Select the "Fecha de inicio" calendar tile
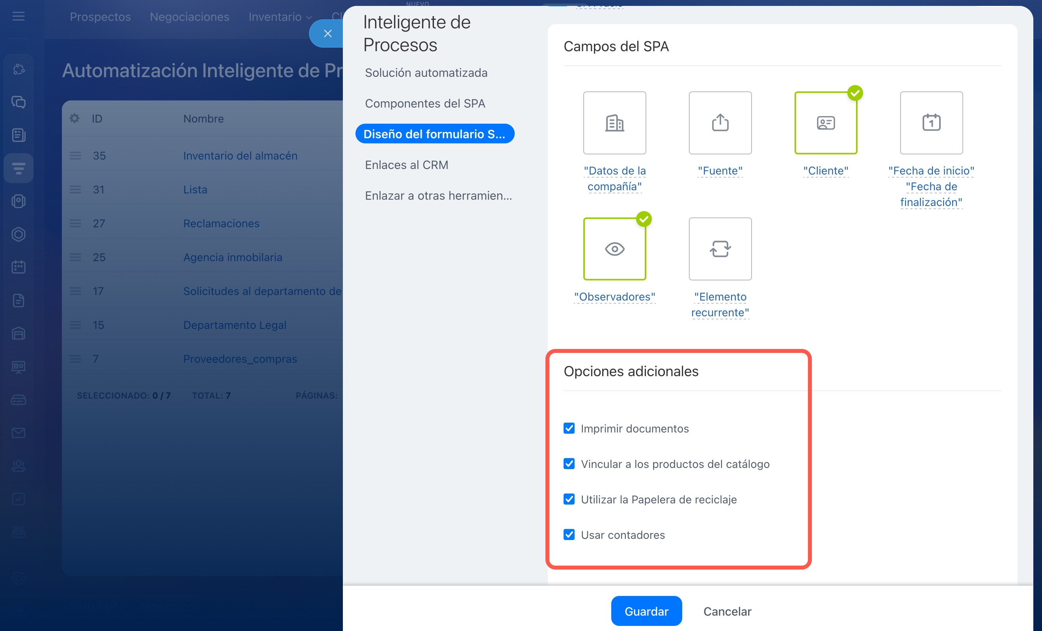Screen dimensions: 1042x631 pyautogui.click(x=931, y=122)
